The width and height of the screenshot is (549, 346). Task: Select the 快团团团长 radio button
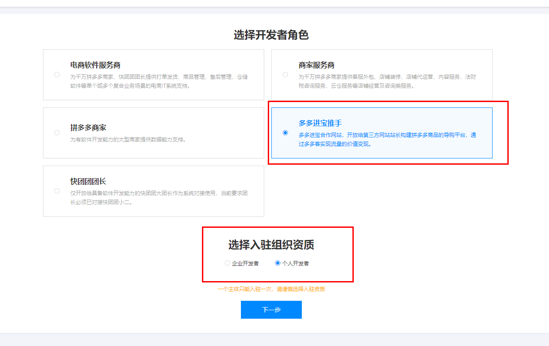click(57, 191)
